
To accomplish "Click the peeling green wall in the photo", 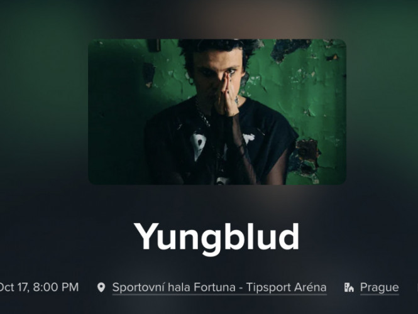I will [x=301, y=93].
